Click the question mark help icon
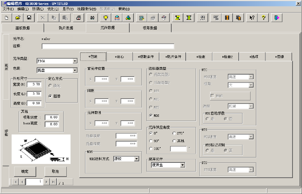Viewport: 302px width, 194px height. point(263,17)
